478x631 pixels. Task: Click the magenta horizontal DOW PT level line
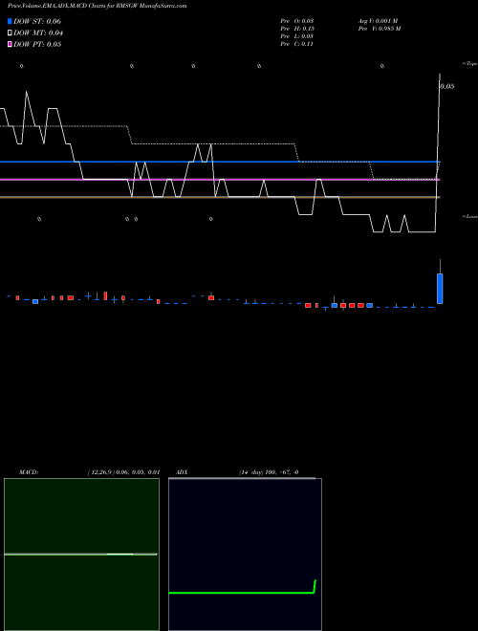pyautogui.click(x=219, y=180)
